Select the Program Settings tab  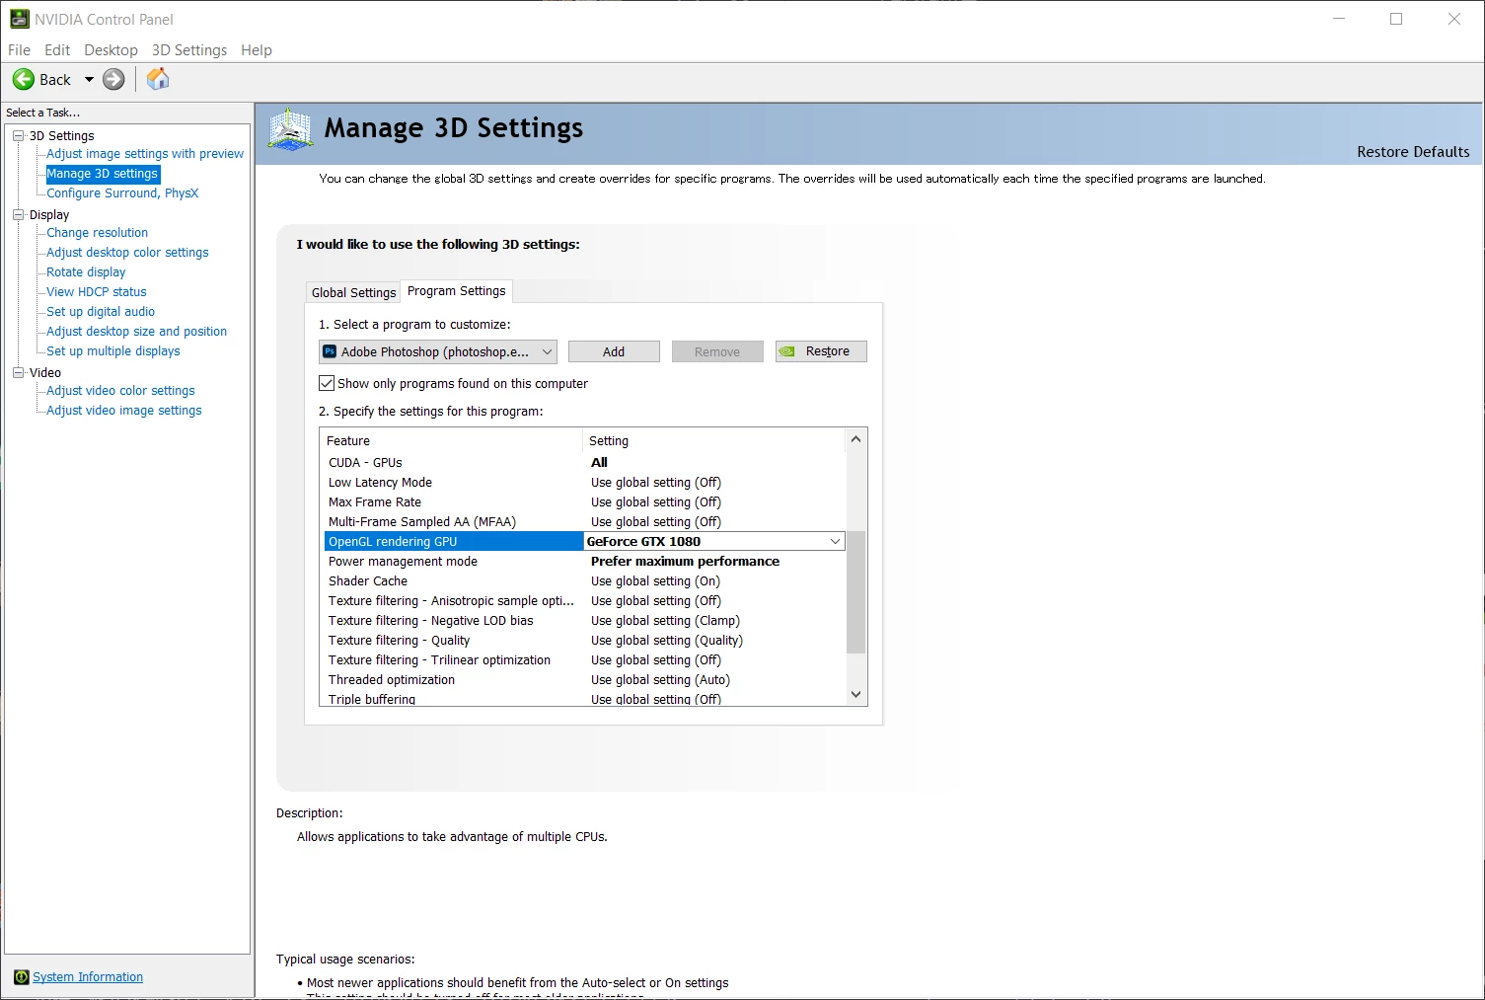click(x=456, y=291)
